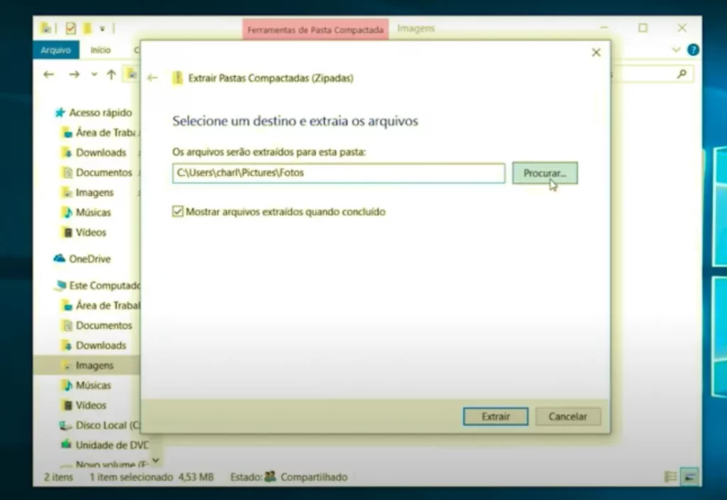Click the DVD drive icon
Viewport: 727px width, 500px height.
[66, 445]
